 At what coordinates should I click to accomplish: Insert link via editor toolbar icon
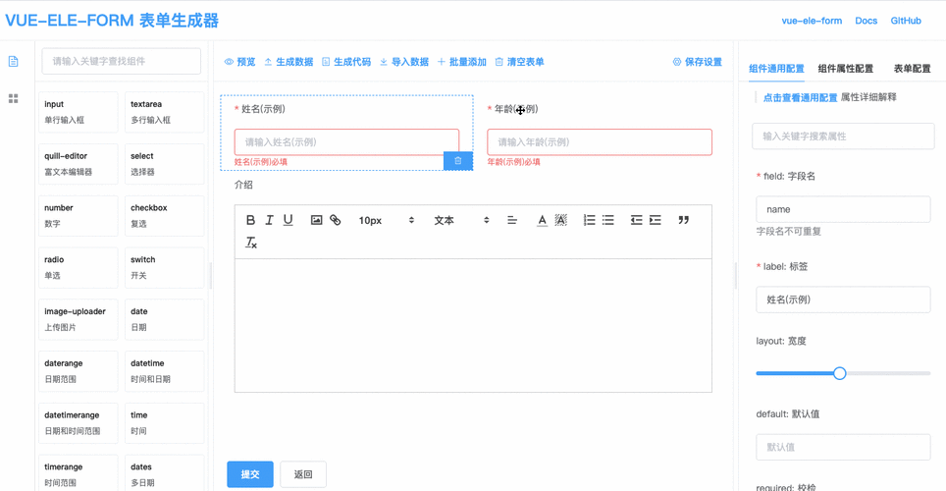pos(335,220)
